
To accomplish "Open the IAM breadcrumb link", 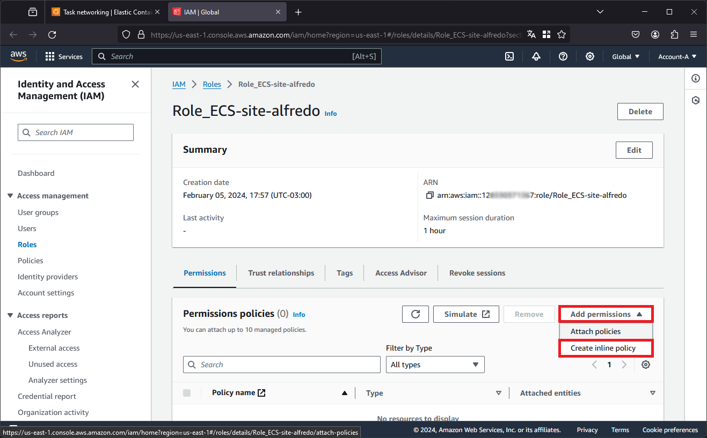I will click(x=179, y=84).
